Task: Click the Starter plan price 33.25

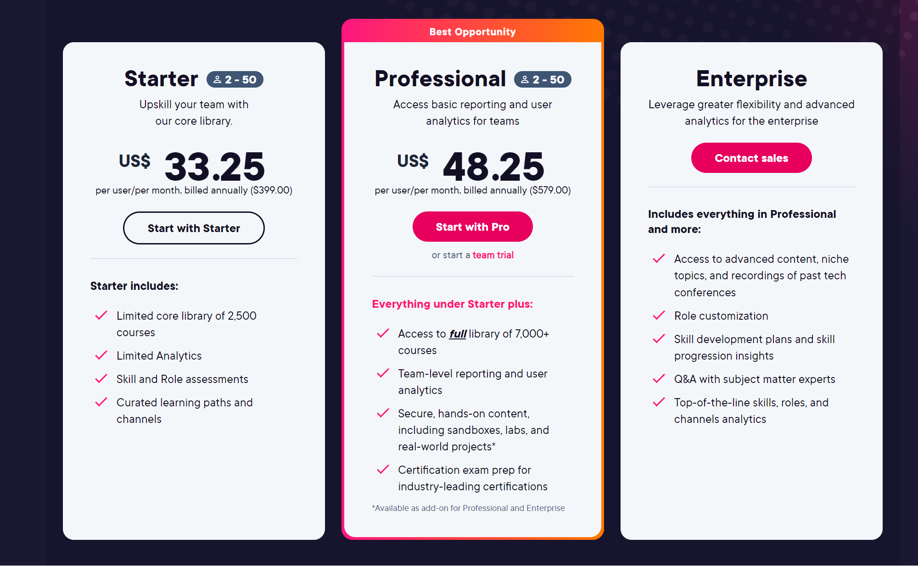Action: (x=214, y=166)
